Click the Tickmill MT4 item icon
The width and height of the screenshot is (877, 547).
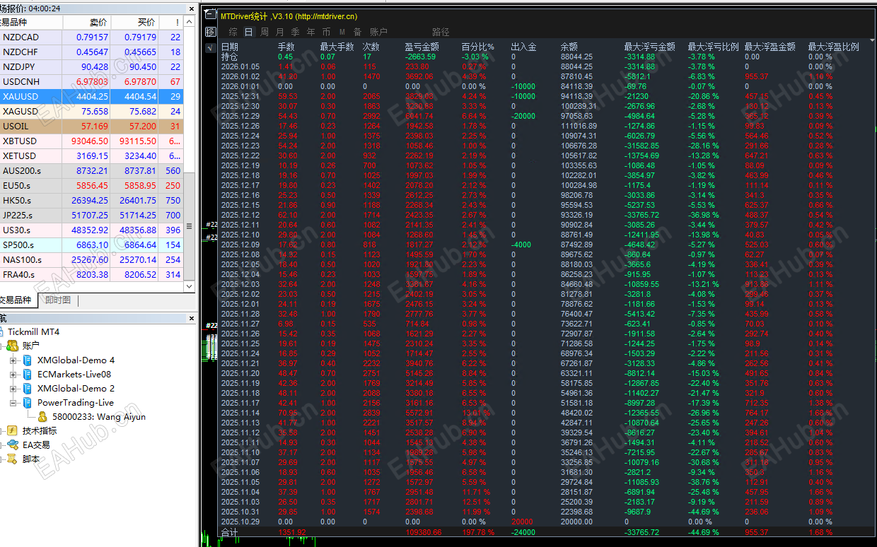click(3, 331)
